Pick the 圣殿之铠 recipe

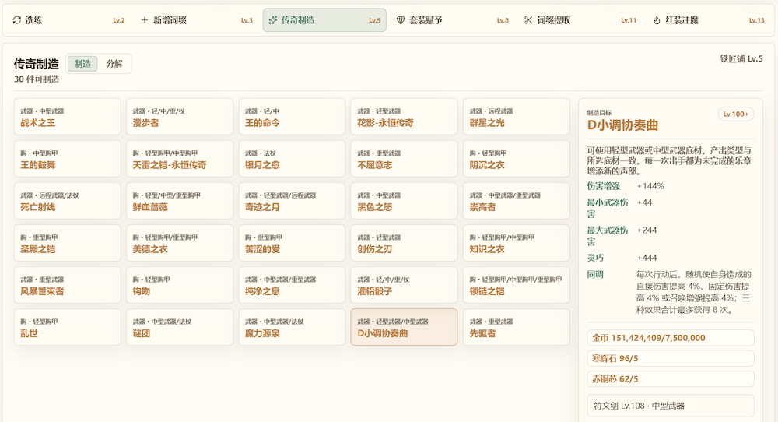(68, 243)
